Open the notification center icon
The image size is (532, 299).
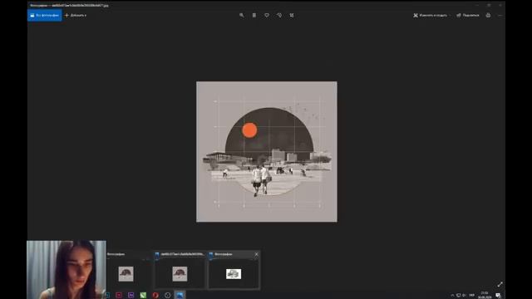tap(498, 296)
